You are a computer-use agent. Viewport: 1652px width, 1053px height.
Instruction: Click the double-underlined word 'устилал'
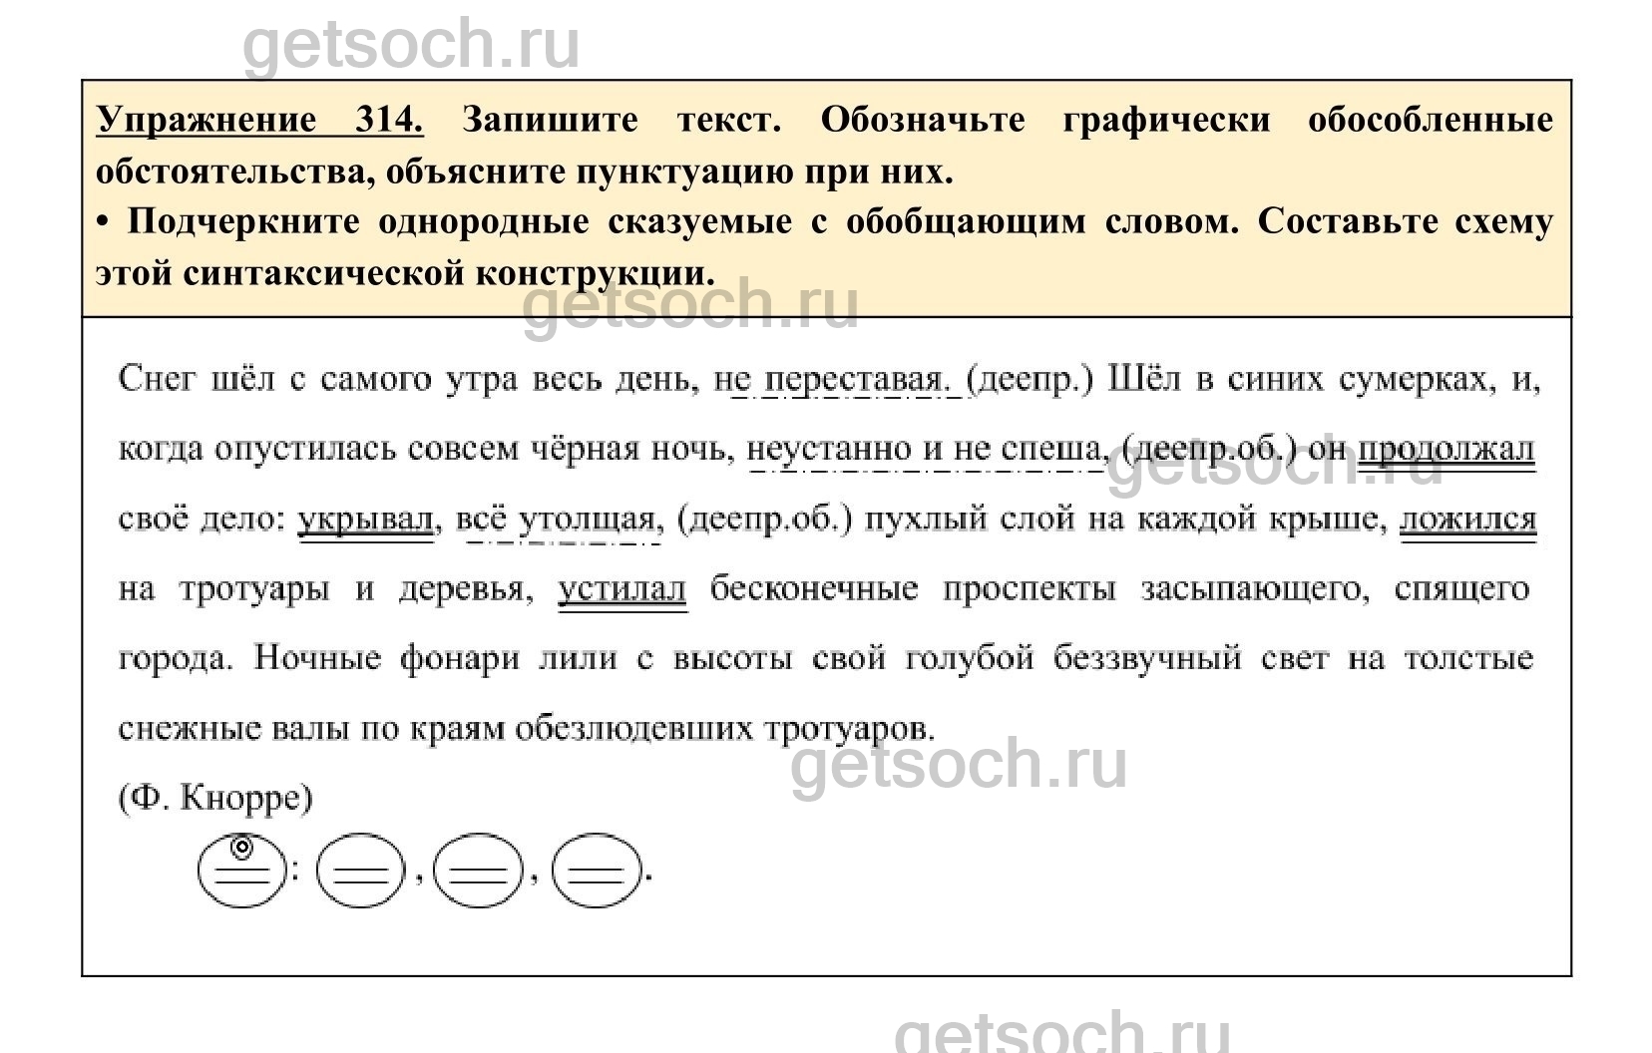pyautogui.click(x=622, y=589)
